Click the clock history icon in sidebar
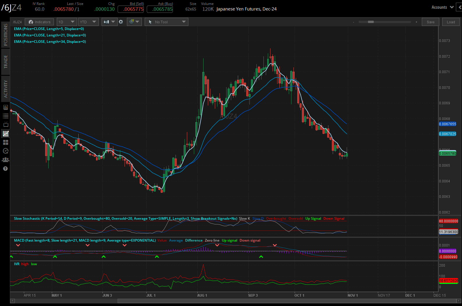This screenshot has height=306, width=462. click(x=6, y=151)
